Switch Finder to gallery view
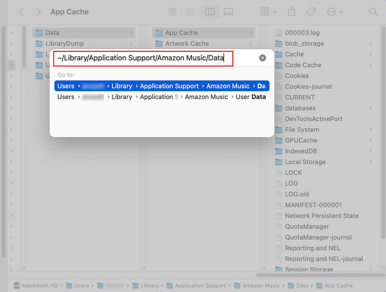Viewport: 386px width, 292px height. coord(228,12)
